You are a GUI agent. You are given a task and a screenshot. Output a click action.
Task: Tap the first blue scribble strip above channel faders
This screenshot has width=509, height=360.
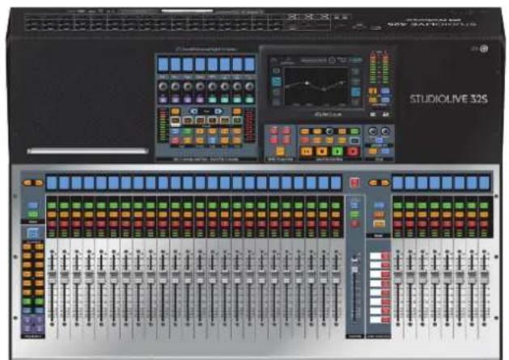tap(52, 183)
